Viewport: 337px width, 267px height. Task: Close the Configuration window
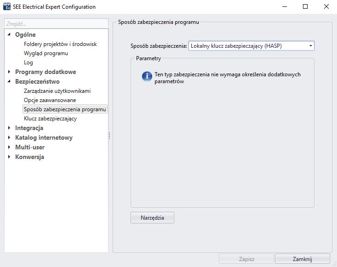point(326,6)
